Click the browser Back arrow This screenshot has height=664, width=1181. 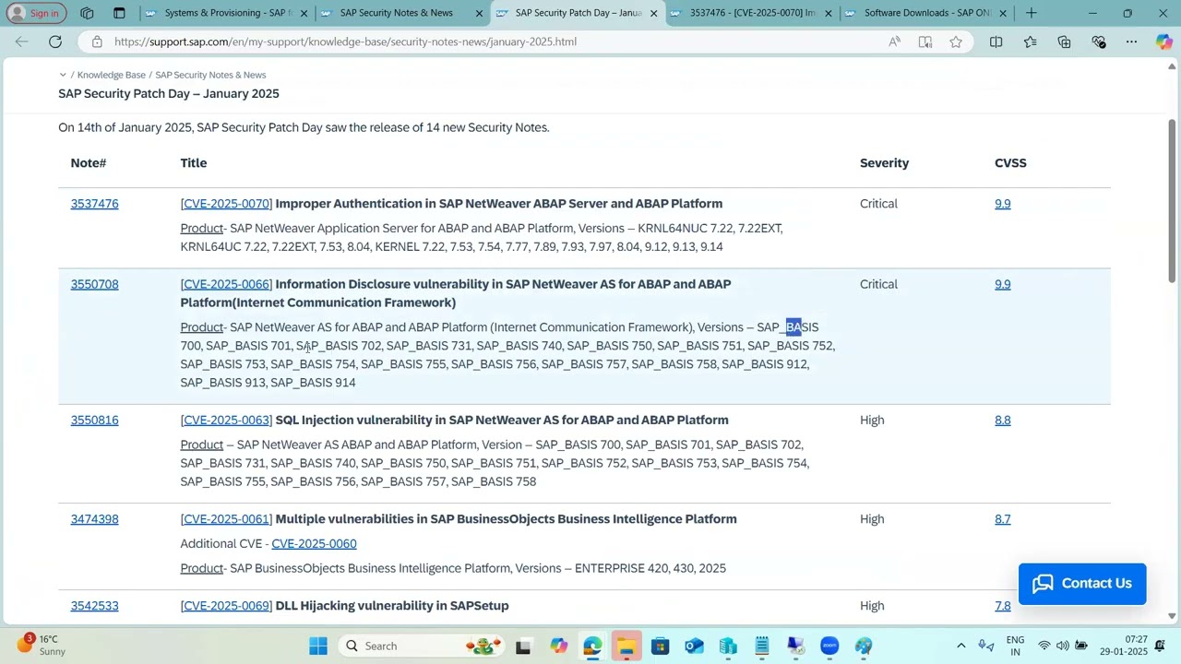pos(21,41)
